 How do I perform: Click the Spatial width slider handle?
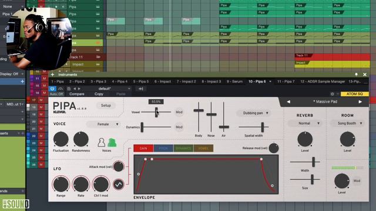point(263,127)
